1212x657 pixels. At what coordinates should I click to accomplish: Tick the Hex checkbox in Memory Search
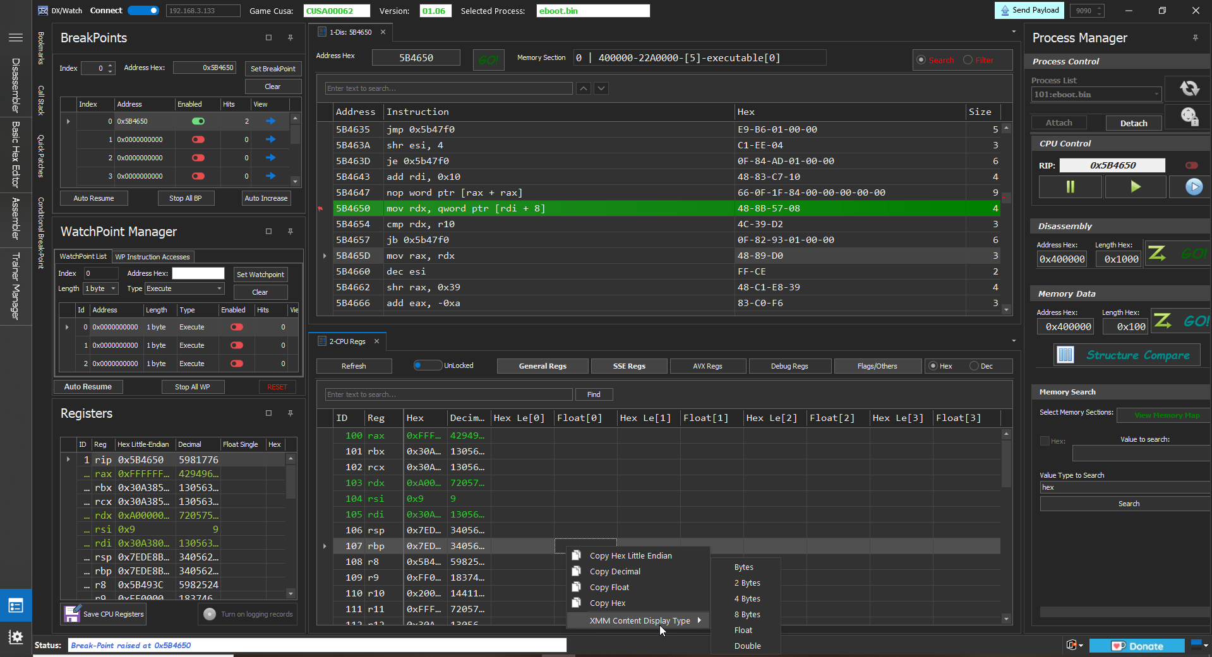[x=1045, y=441]
